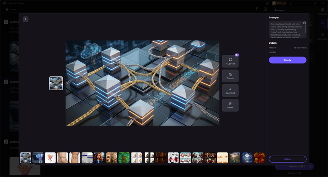Click the outlined Delete button in details panel
This screenshot has height=177, width=328.
(288, 159)
